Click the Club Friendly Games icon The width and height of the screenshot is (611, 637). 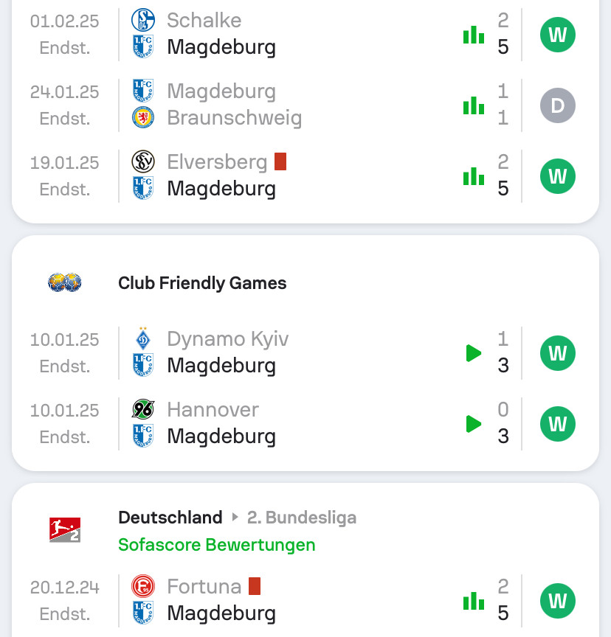pyautogui.click(x=65, y=283)
